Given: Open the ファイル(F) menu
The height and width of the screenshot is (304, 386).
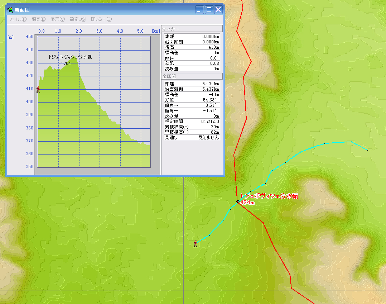Looking at the screenshot, I should (18, 19).
